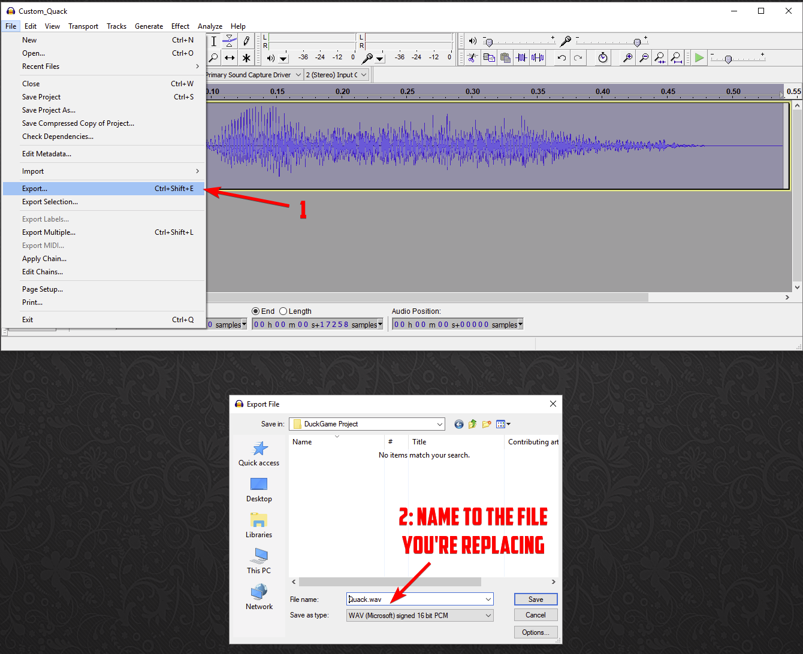Click the Fit Selection zoom icon
803x654 pixels.
pos(660,58)
